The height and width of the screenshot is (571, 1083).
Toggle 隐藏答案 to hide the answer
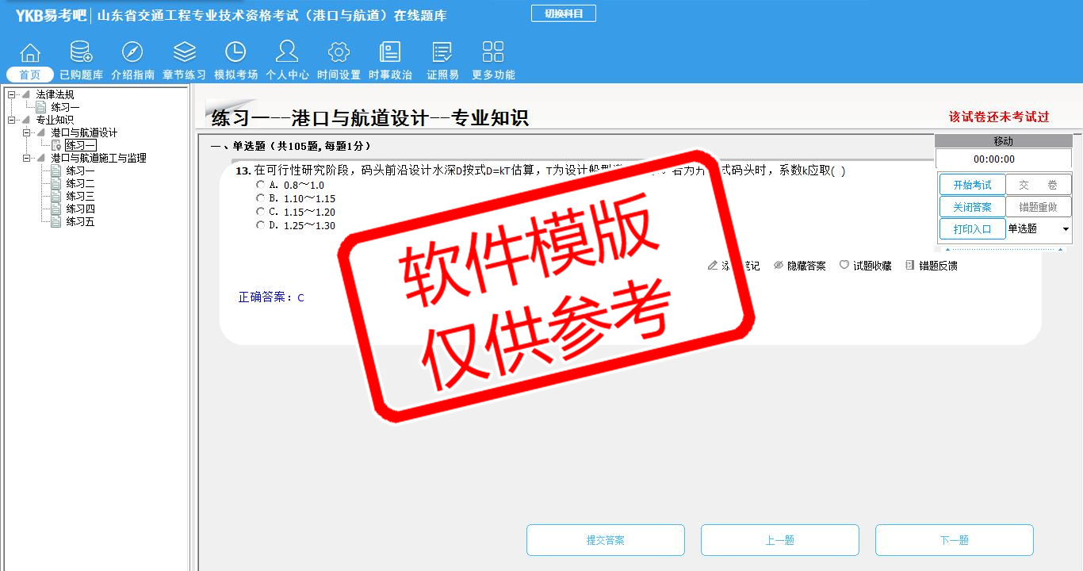click(799, 266)
